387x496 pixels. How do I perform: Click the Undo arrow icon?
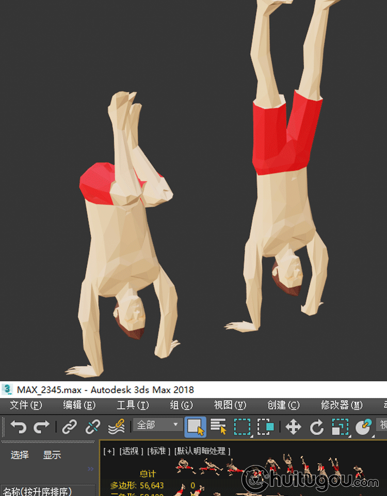[x=19, y=427]
